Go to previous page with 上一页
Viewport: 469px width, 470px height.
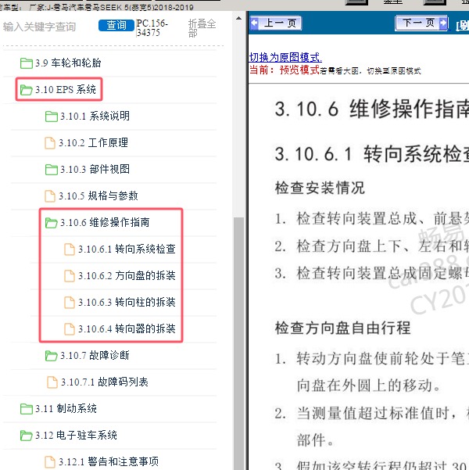point(276,23)
